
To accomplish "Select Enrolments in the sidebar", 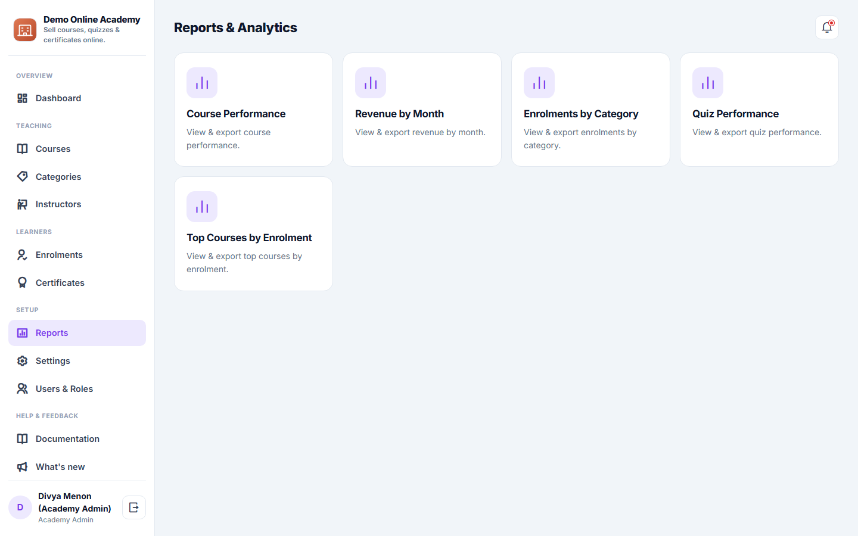I will coord(77,255).
